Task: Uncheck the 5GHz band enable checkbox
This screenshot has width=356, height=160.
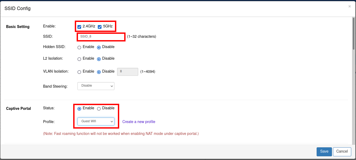Action: click(100, 26)
